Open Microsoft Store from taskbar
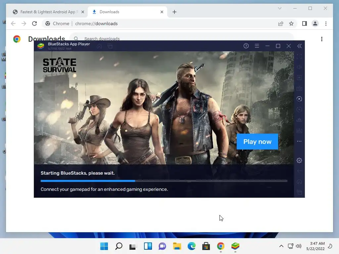Image resolution: width=339 pixels, height=254 pixels. tap(206, 246)
